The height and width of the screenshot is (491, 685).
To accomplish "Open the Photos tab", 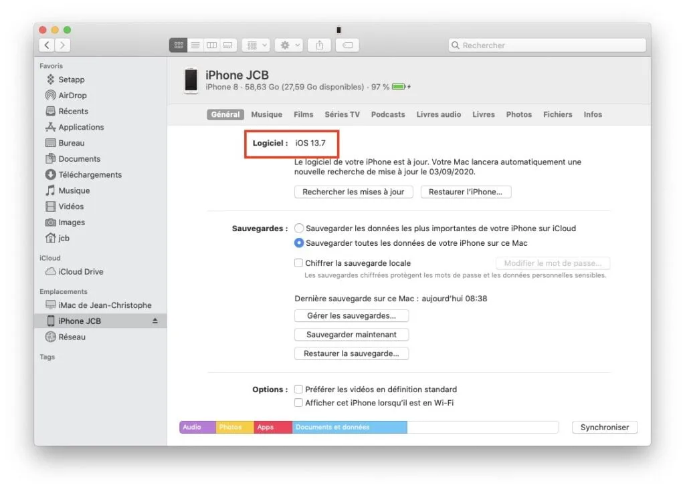I will [518, 114].
